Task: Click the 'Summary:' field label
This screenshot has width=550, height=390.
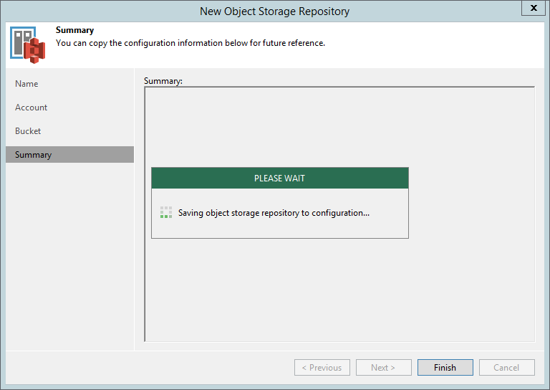Action: click(163, 81)
